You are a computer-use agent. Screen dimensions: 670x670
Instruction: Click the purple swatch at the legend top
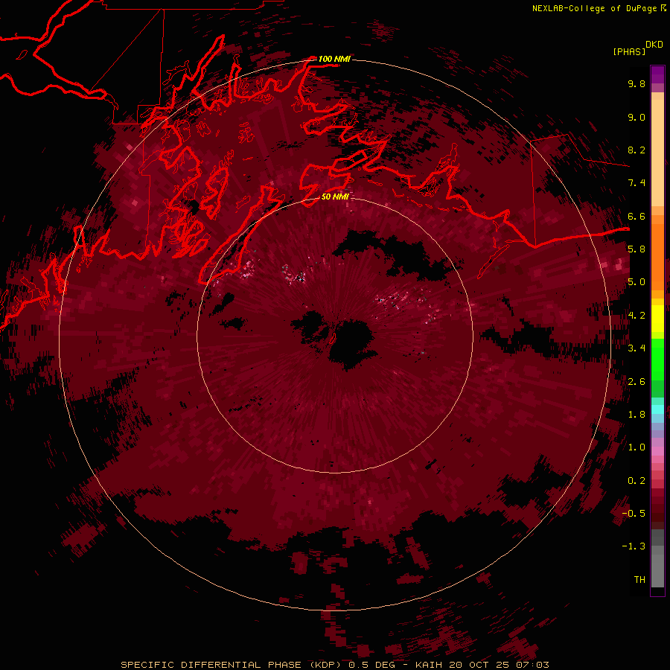(x=657, y=74)
